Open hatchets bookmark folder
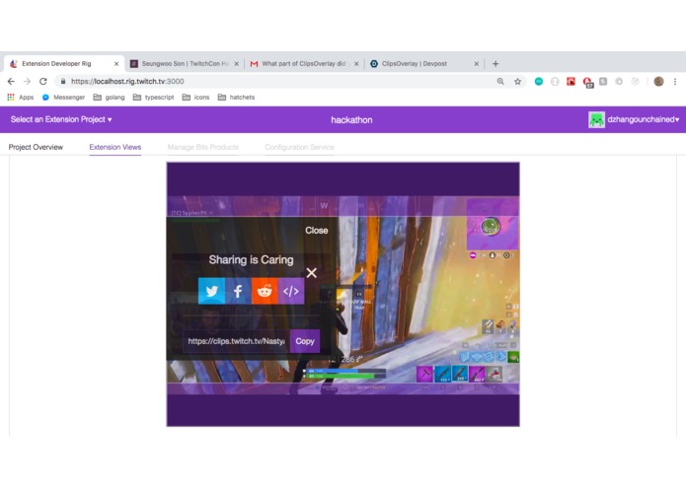The image size is (686, 487). pos(236,97)
